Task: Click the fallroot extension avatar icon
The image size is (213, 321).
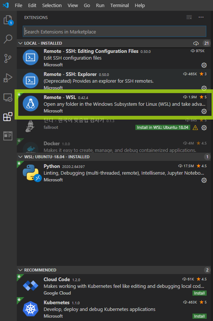Action: [31, 126]
